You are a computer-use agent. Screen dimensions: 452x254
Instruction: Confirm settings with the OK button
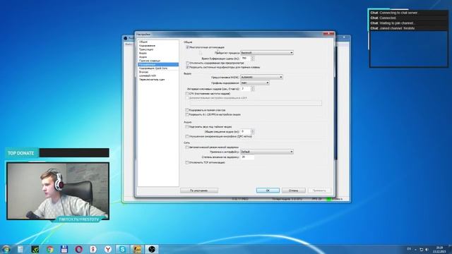[268, 190]
